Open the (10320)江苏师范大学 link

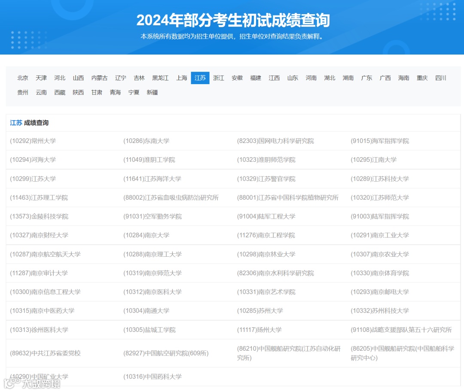point(380,198)
